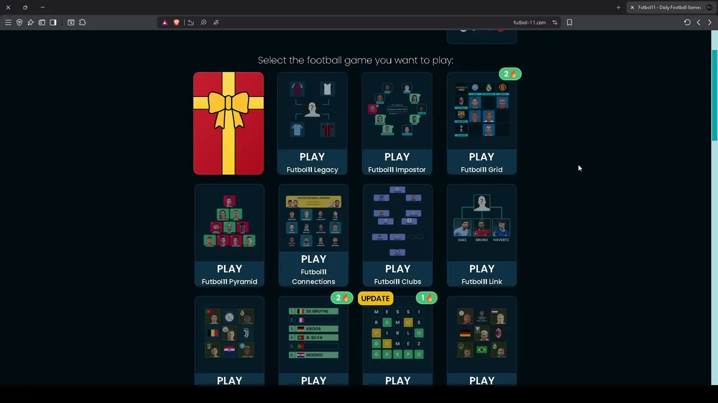The width and height of the screenshot is (718, 403).
Task: Go back with the left arrow
Action: click(x=698, y=22)
